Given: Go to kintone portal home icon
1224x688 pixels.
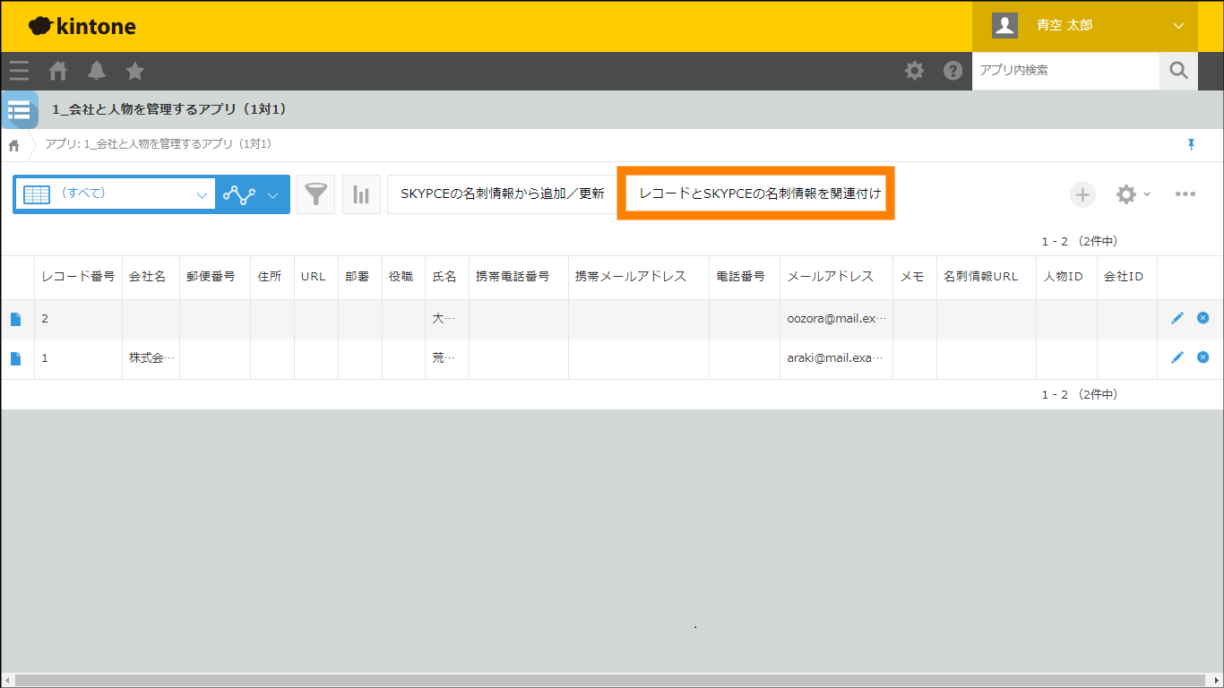Looking at the screenshot, I should tap(58, 71).
